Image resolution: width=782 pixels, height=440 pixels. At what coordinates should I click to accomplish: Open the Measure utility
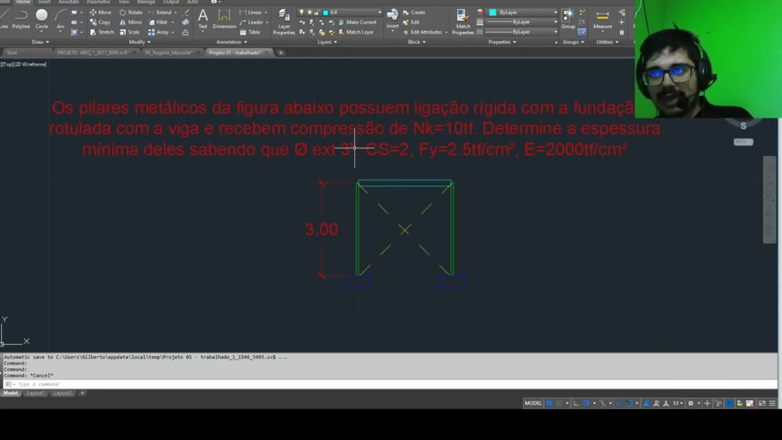point(602,18)
